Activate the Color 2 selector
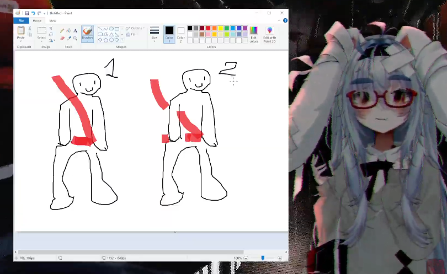The width and height of the screenshot is (447, 274). pos(180,33)
